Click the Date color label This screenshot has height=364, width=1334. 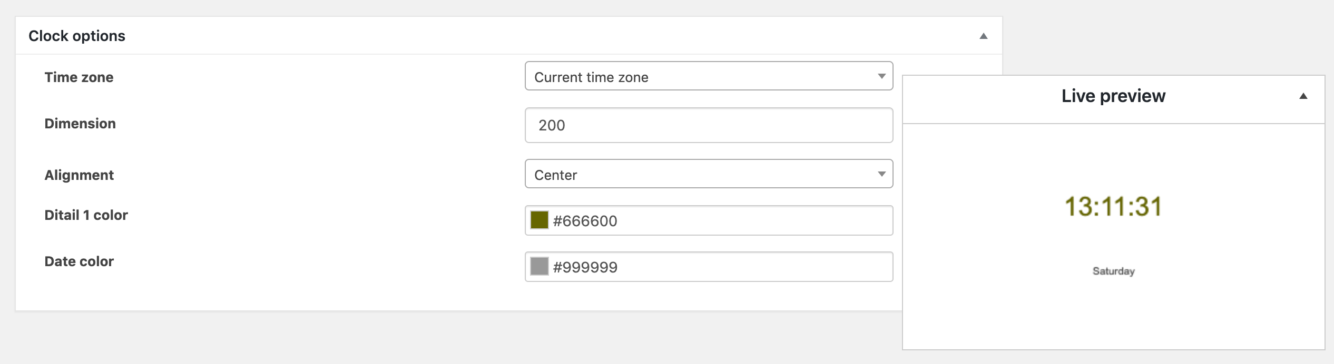(x=79, y=261)
